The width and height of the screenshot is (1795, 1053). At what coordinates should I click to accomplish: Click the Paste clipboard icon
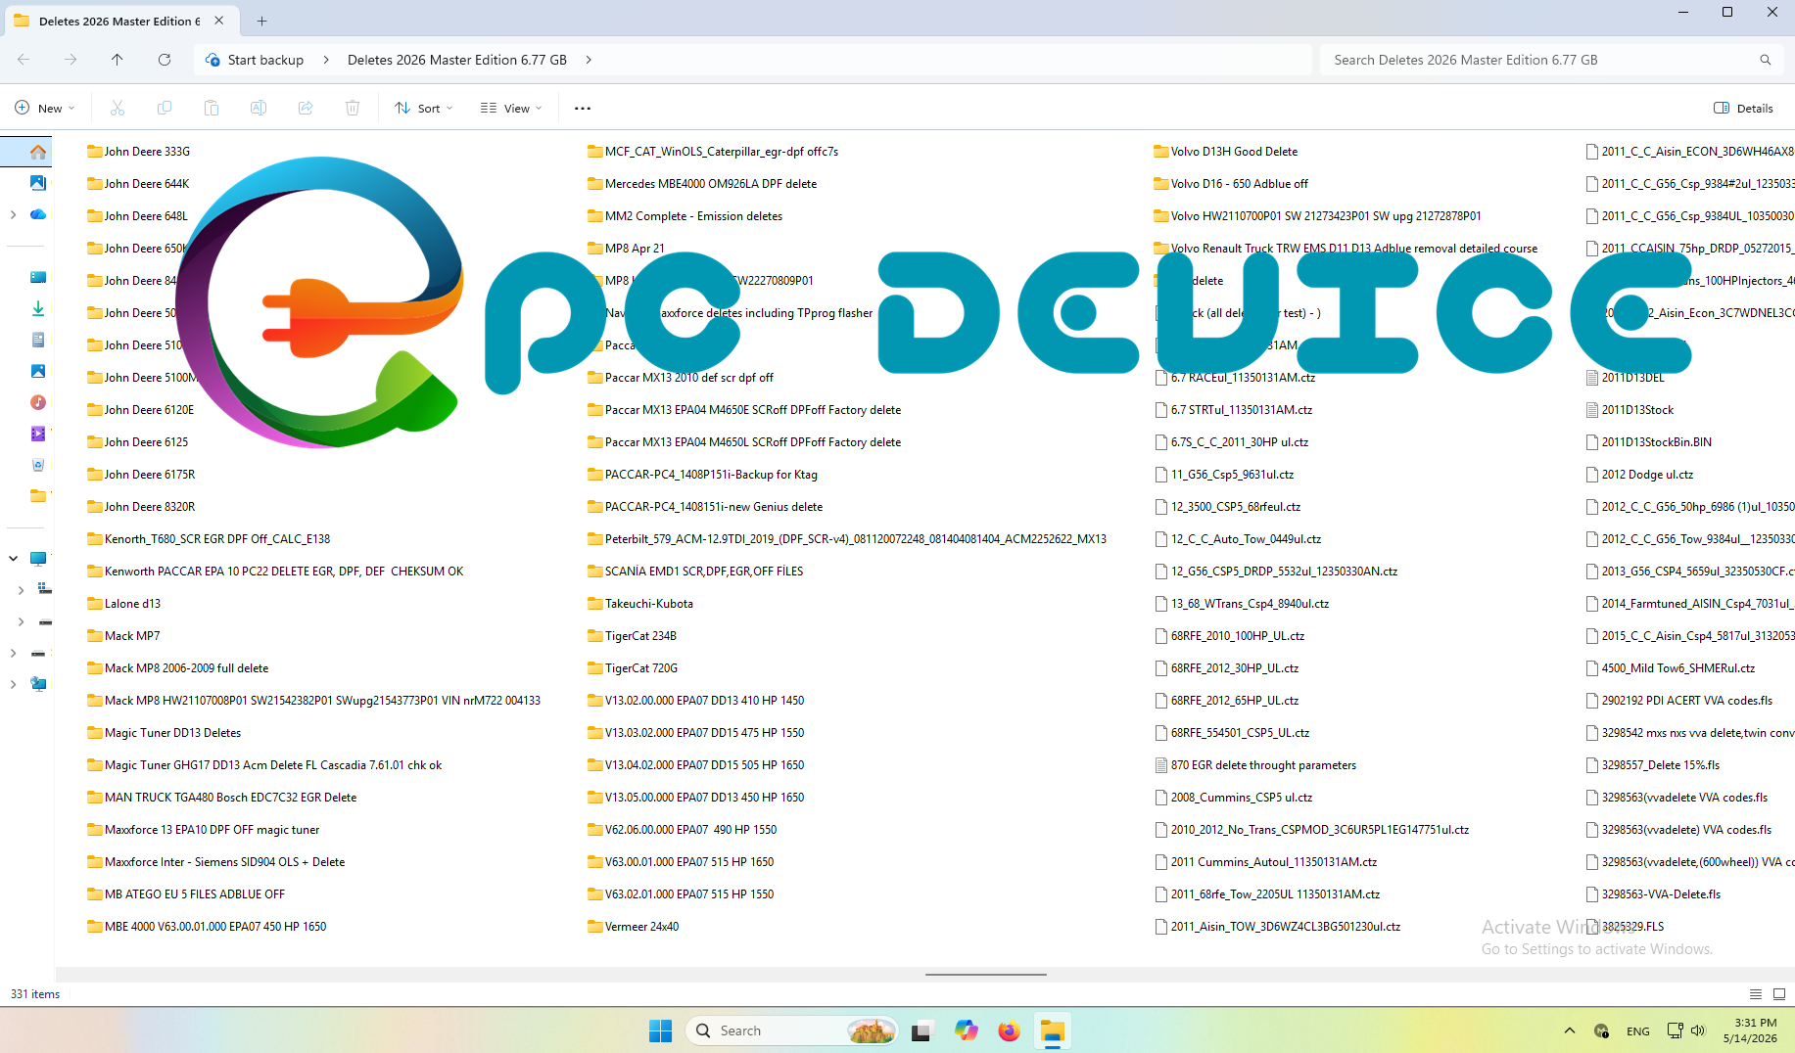click(x=212, y=108)
